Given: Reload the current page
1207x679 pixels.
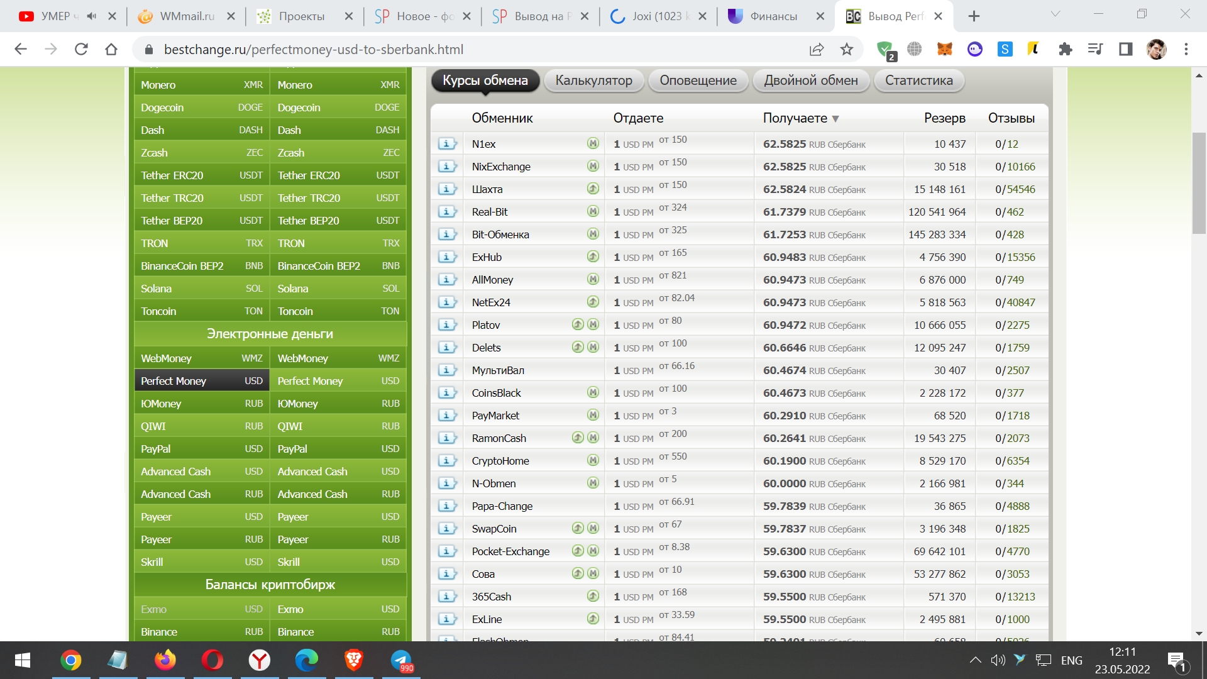Looking at the screenshot, I should pyautogui.click(x=81, y=49).
